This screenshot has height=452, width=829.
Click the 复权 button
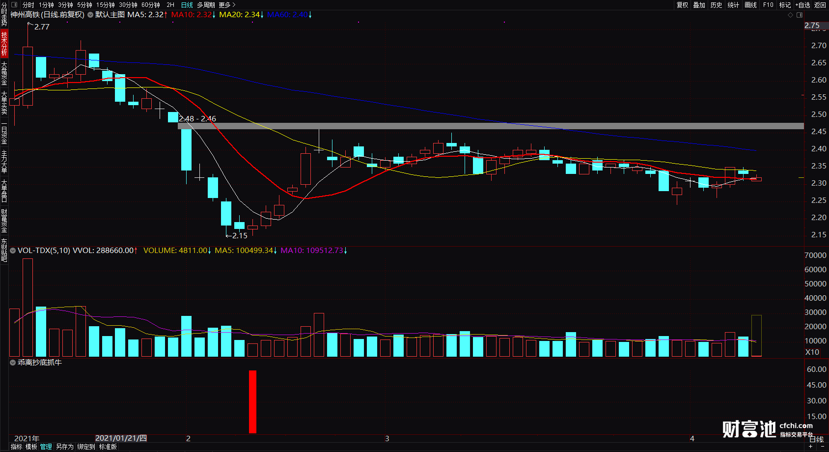[x=682, y=5]
